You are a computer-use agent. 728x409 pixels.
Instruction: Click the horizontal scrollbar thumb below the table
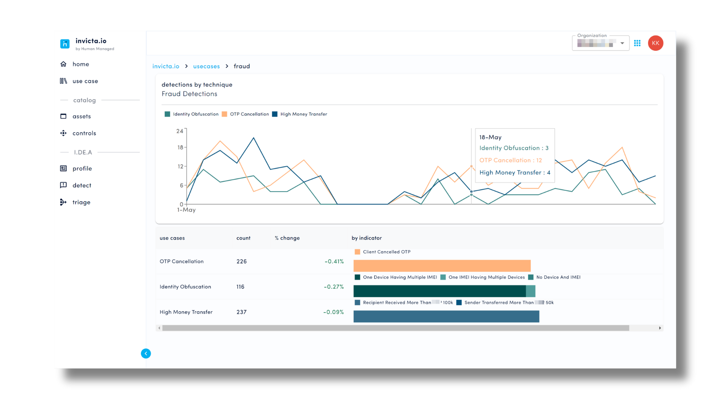396,328
